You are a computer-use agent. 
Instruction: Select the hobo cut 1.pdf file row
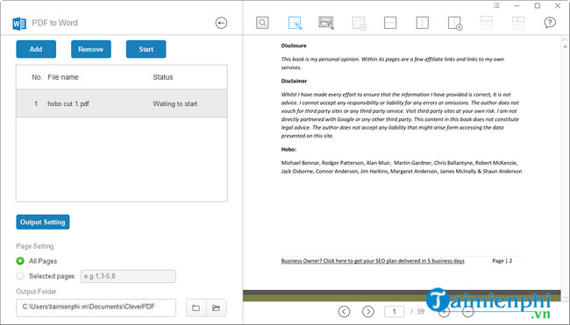[122, 104]
